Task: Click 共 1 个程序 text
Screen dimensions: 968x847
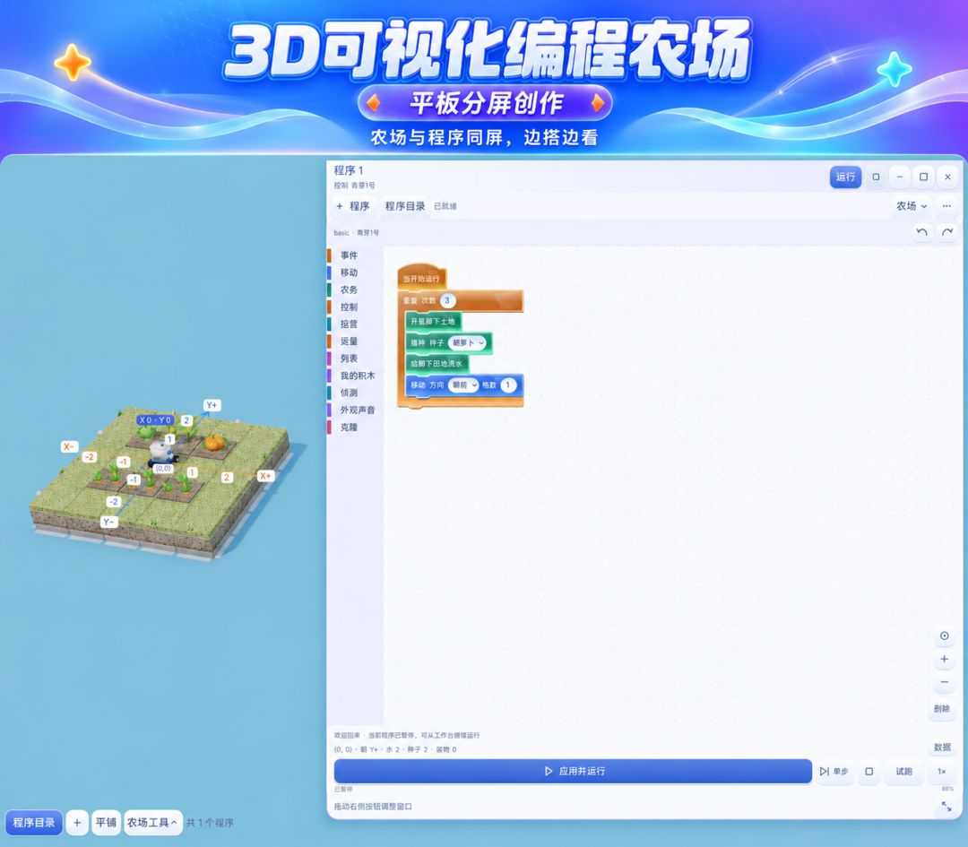Action: pyautogui.click(x=210, y=823)
